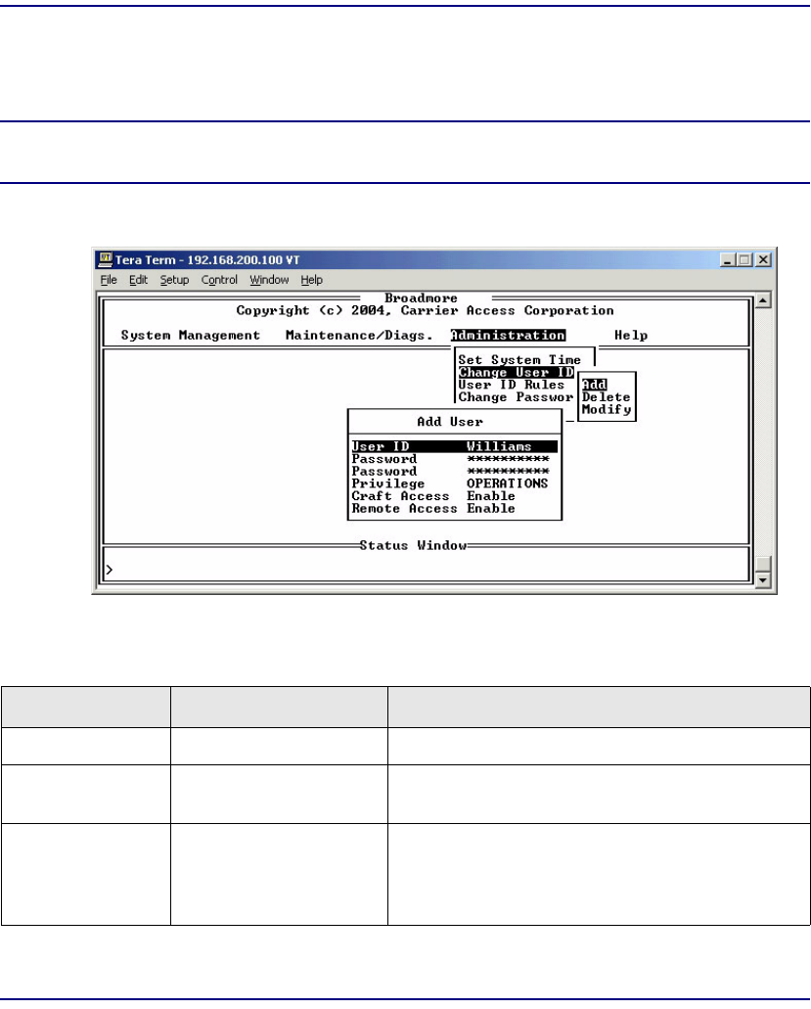Image resolution: width=811 pixels, height=1009 pixels.
Task: Choose Change User ID entry
Action: (x=516, y=373)
